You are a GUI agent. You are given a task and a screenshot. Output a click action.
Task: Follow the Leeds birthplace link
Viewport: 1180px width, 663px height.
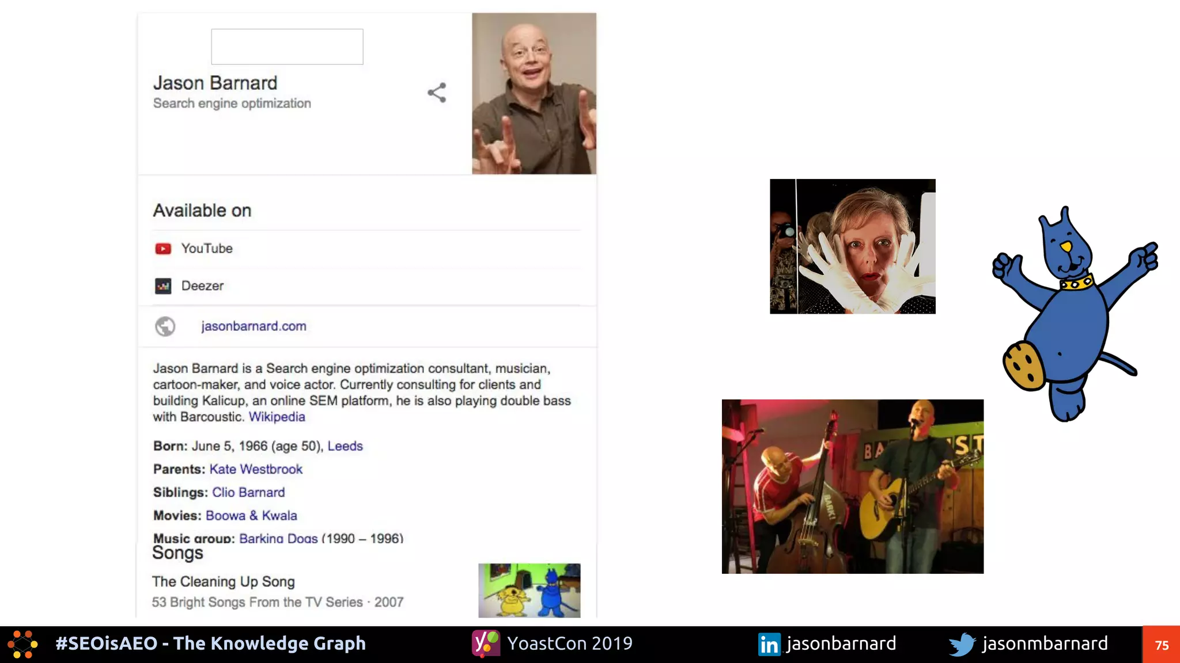click(345, 446)
